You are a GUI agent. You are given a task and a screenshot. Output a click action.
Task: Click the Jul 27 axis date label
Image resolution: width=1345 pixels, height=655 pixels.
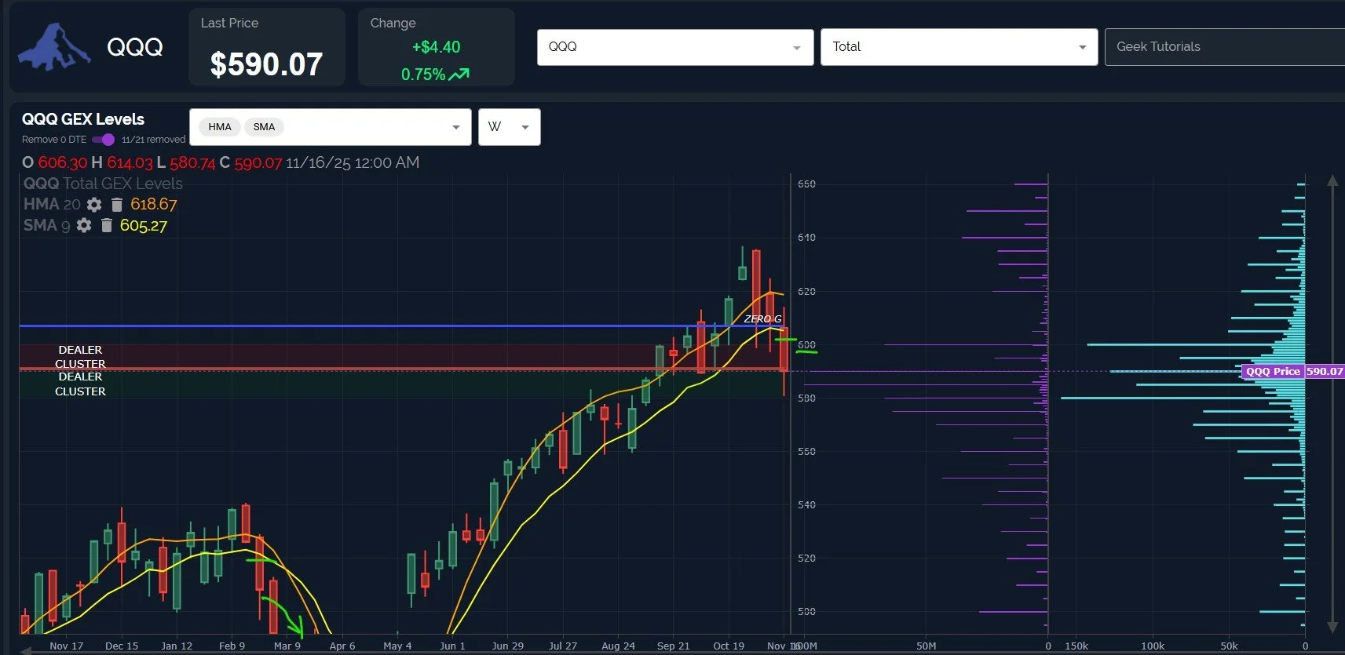[563, 646]
